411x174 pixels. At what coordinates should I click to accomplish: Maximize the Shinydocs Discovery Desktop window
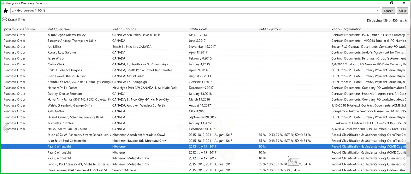pyautogui.click(x=392, y=3)
